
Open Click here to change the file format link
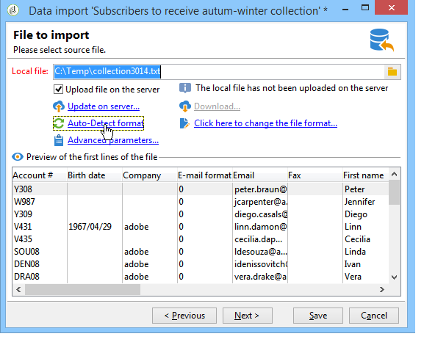pos(265,123)
